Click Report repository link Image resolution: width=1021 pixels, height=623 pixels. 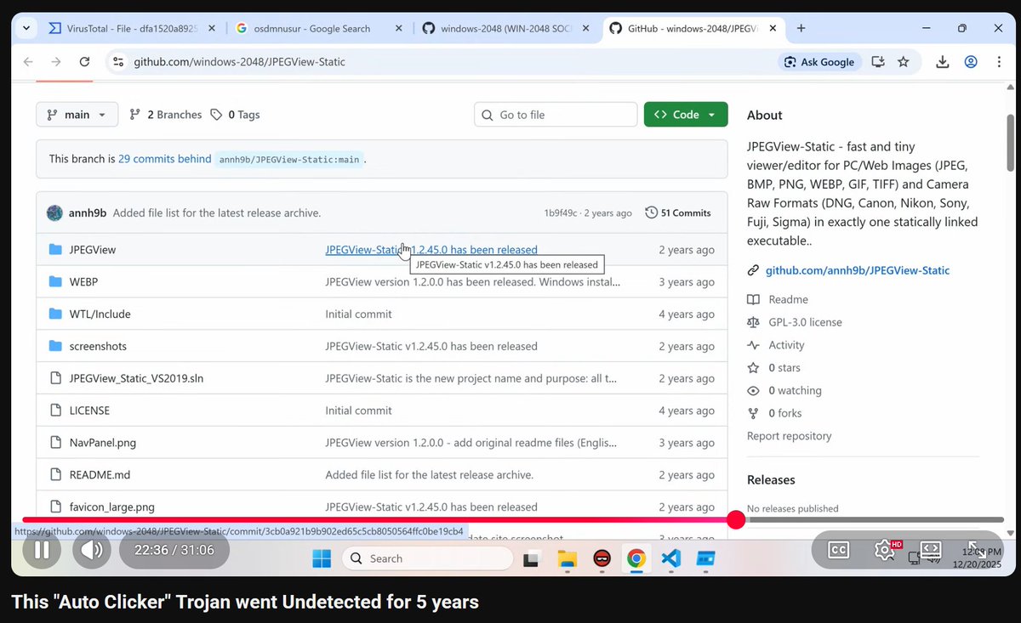click(790, 436)
